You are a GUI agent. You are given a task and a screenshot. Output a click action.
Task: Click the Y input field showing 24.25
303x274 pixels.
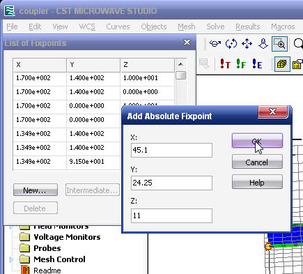coord(171,183)
